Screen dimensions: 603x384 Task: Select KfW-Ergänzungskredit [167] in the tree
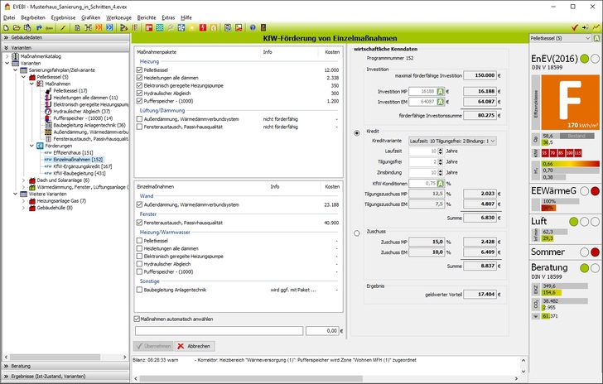coord(79,165)
